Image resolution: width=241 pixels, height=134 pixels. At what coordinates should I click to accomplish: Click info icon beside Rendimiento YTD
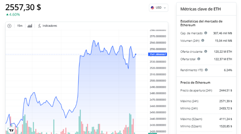coord(206,70)
